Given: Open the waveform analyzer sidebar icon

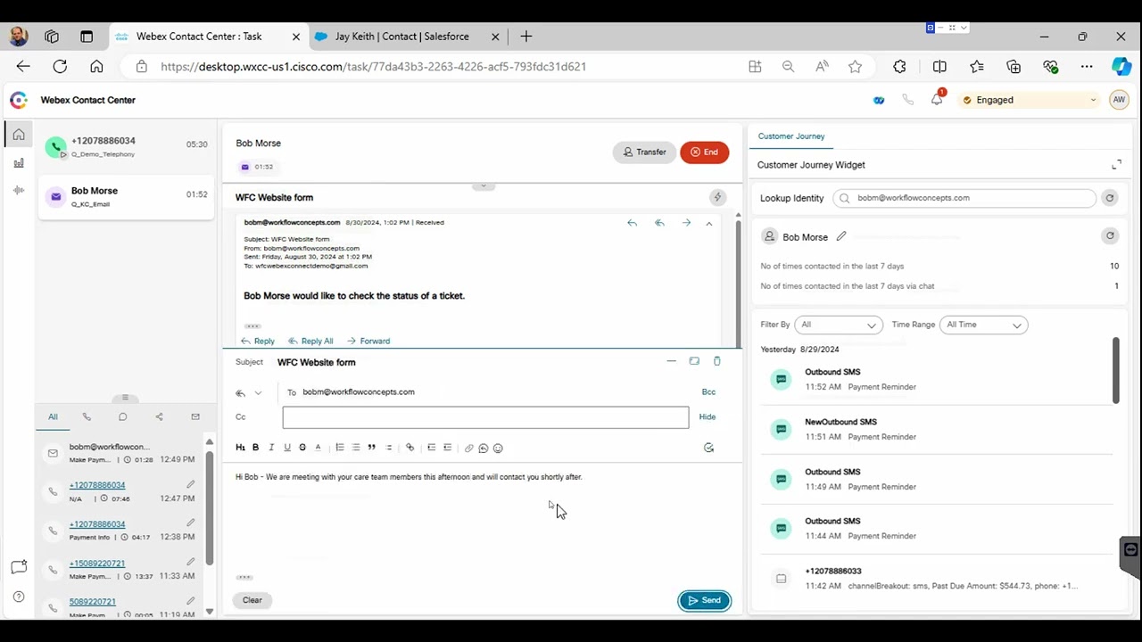Looking at the screenshot, I should coord(19,190).
